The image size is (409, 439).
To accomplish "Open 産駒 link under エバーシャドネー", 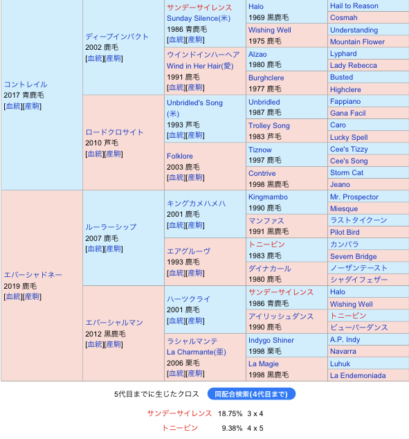I will [32, 297].
